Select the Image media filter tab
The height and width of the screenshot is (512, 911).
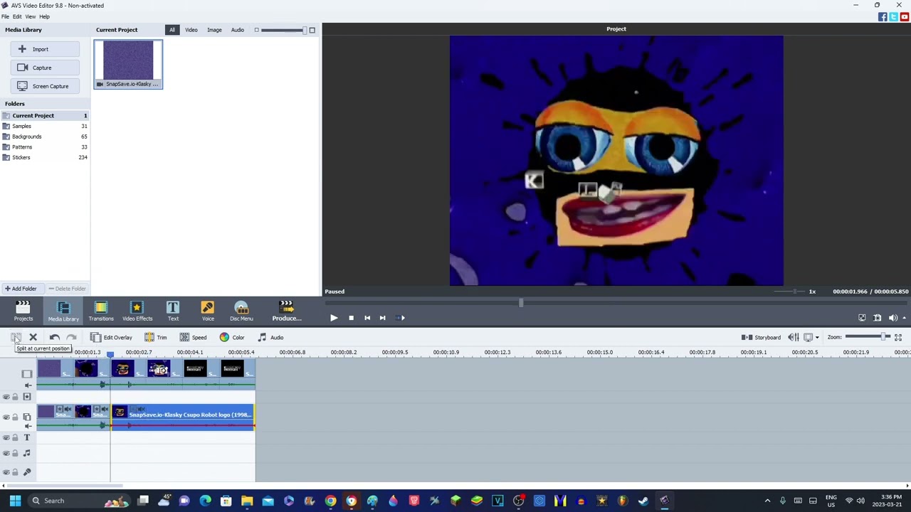click(x=214, y=30)
